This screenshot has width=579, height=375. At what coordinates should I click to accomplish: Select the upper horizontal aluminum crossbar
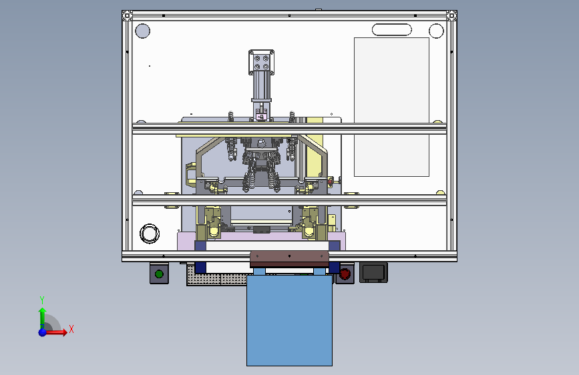[x=290, y=128]
